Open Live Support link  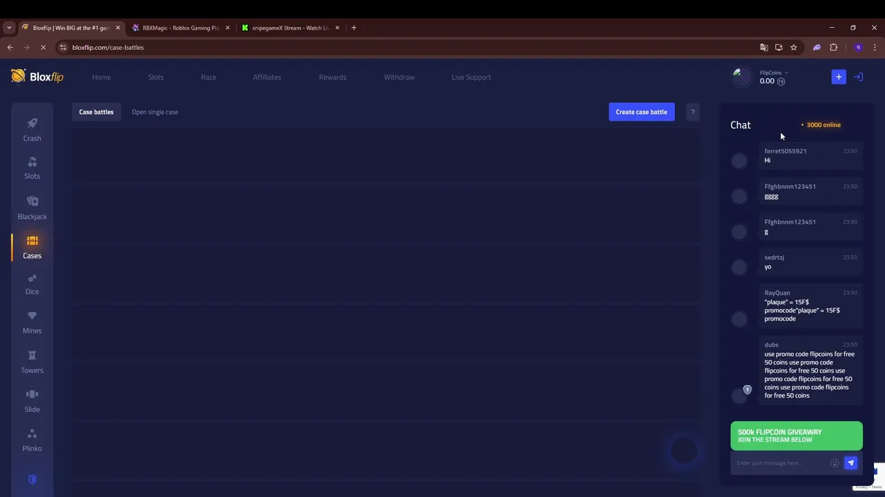(x=471, y=77)
